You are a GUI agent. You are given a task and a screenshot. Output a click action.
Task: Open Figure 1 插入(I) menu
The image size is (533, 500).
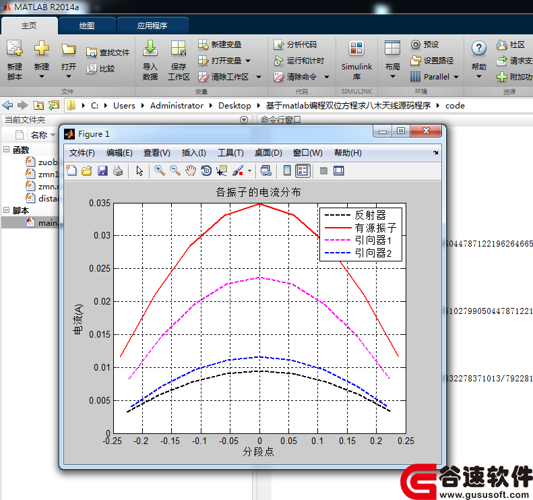coord(194,153)
